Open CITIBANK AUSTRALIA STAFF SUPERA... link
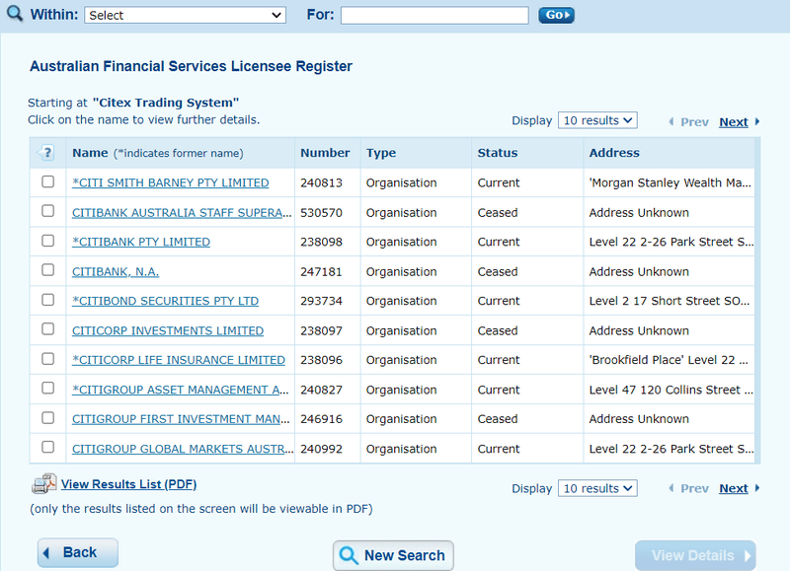The width and height of the screenshot is (790, 571). coord(182,212)
